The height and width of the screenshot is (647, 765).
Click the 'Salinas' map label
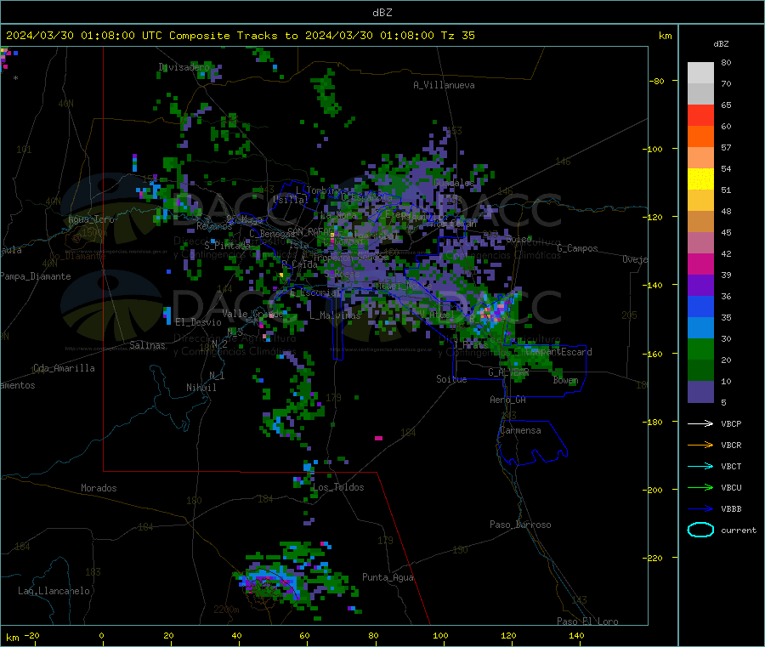click(147, 345)
